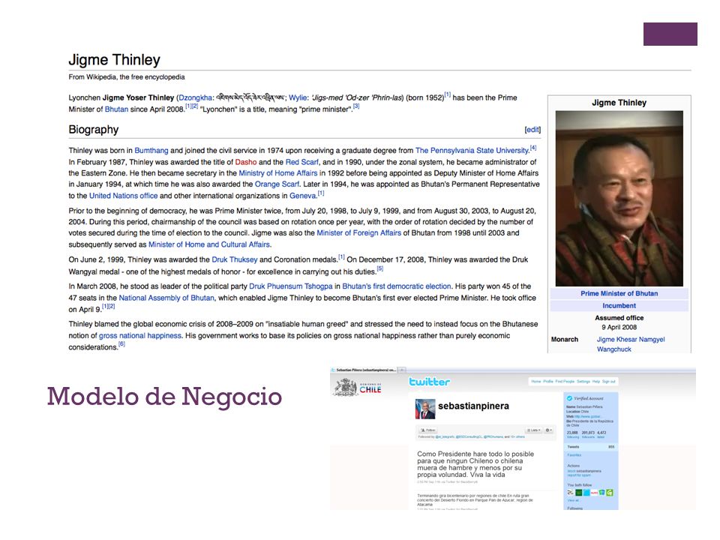Open Favorites in Twitter sidebar
Image resolution: width=720 pixels, height=540 pixels.
[x=574, y=455]
